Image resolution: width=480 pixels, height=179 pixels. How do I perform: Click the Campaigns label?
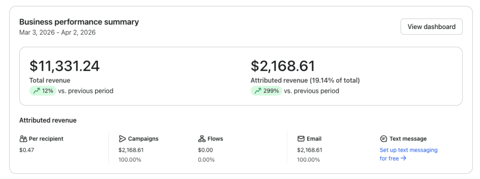click(143, 139)
